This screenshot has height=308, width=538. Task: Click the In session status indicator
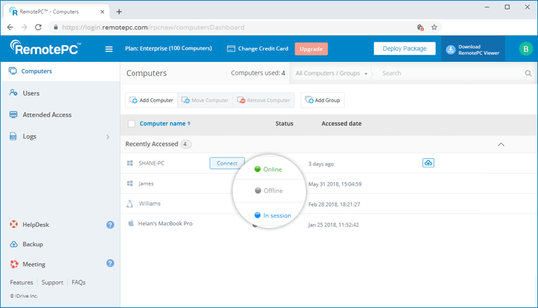coord(273,215)
